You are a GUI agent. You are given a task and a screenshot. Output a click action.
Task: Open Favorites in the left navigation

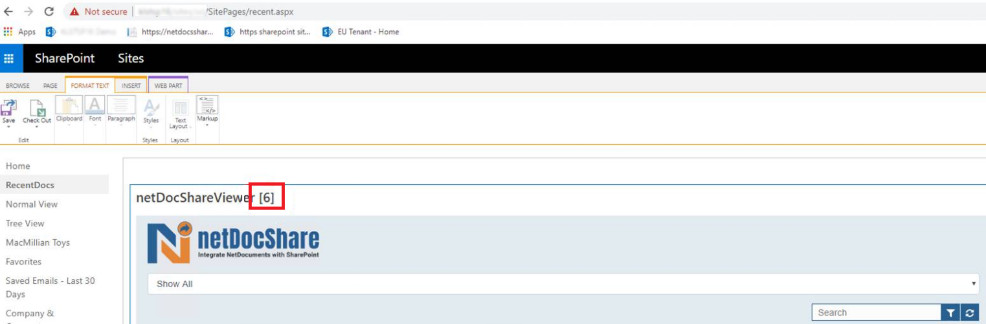(23, 262)
